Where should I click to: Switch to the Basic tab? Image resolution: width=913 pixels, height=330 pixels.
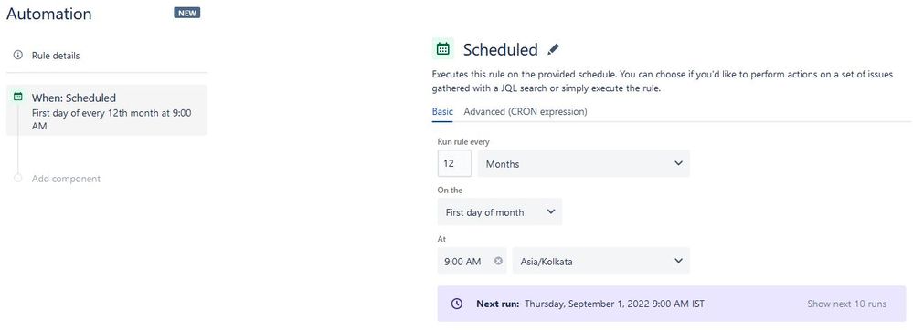[442, 111]
